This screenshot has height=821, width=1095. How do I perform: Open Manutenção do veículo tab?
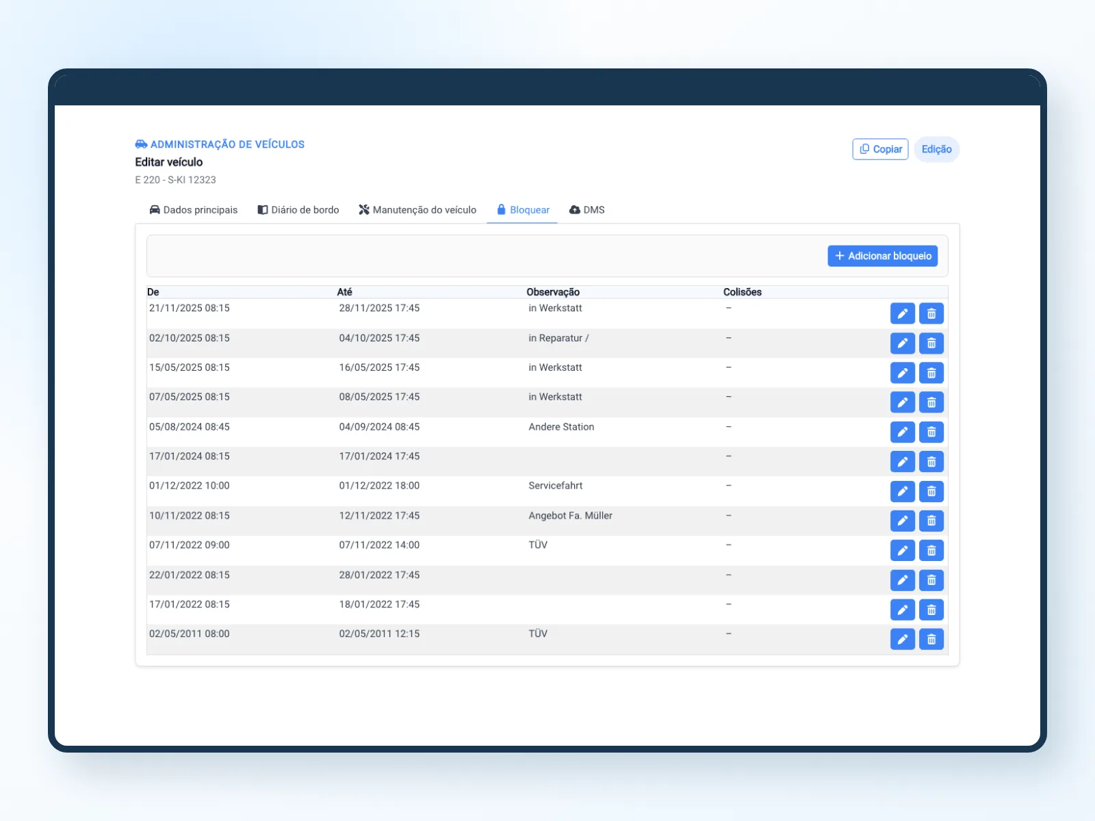coord(417,210)
